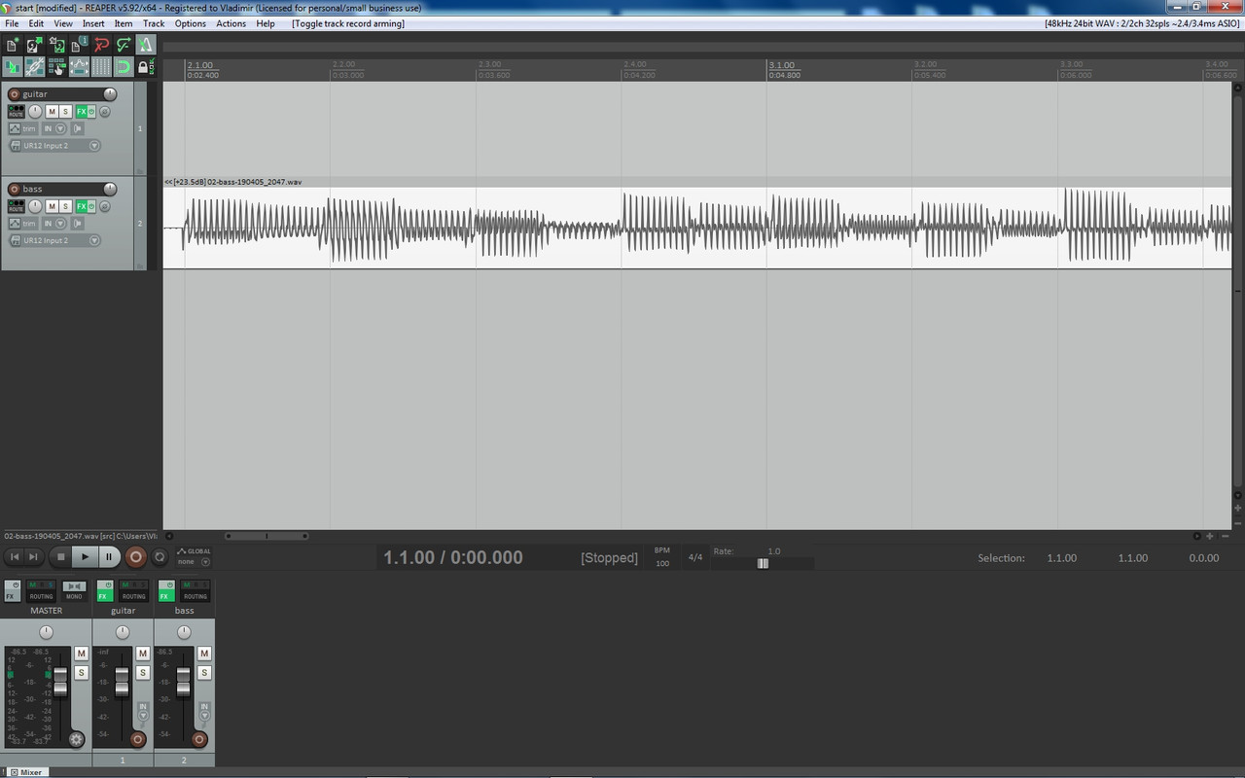The width and height of the screenshot is (1245, 778).
Task: Click the MONO button on master strip
Action: (x=74, y=589)
